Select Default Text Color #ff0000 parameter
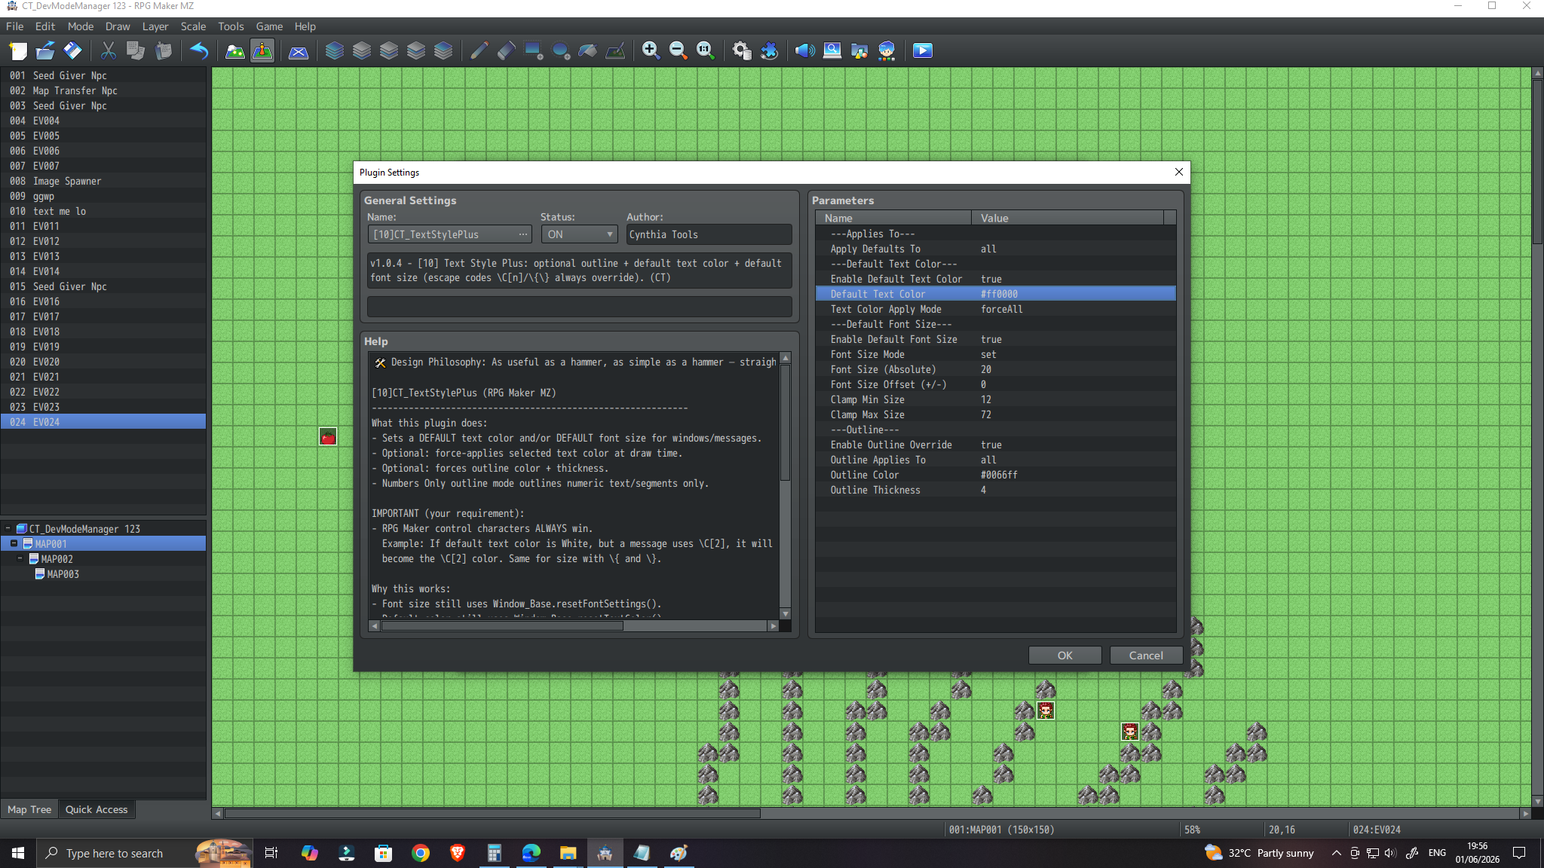The width and height of the screenshot is (1544, 868). (995, 294)
